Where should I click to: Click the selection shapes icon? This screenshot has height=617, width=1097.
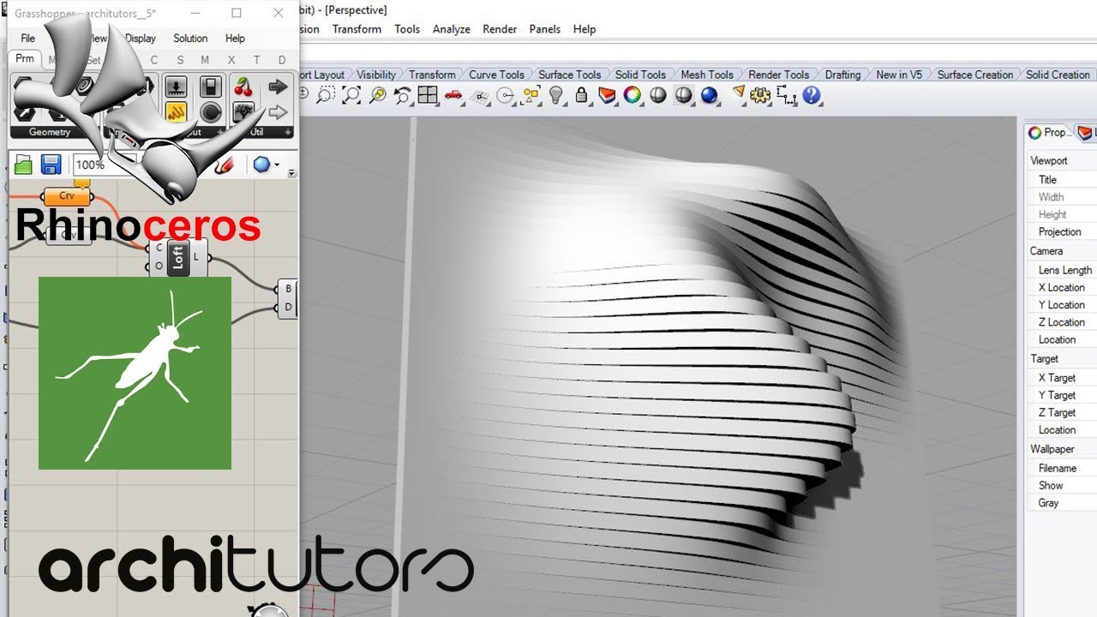coord(531,95)
